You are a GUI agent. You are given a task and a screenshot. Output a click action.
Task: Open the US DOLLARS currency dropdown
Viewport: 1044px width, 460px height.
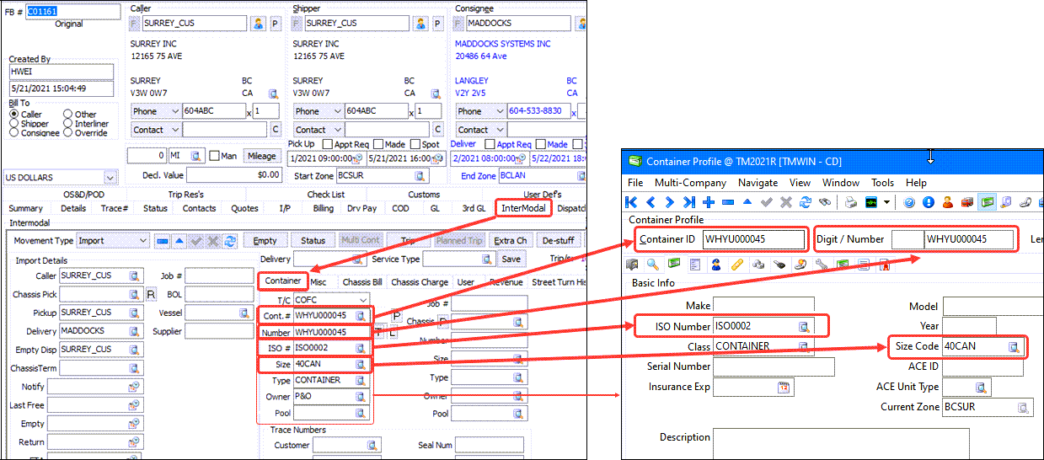(x=110, y=178)
